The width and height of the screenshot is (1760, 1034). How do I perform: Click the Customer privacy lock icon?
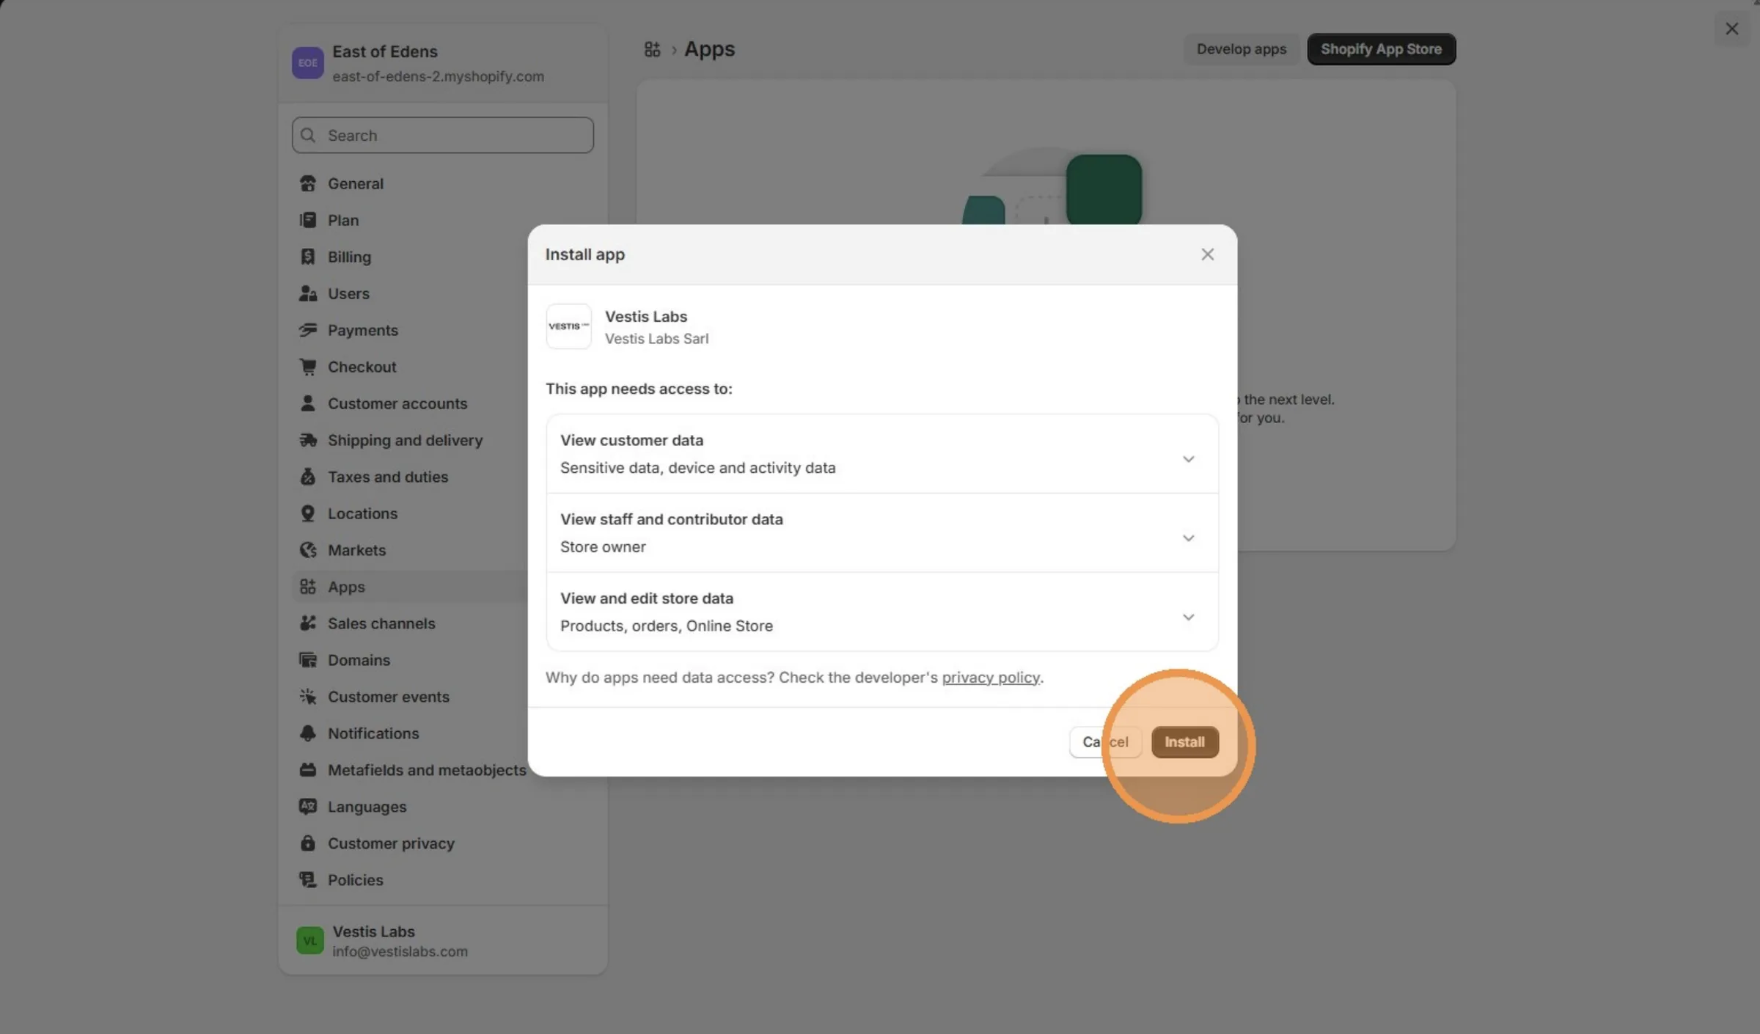[308, 843]
